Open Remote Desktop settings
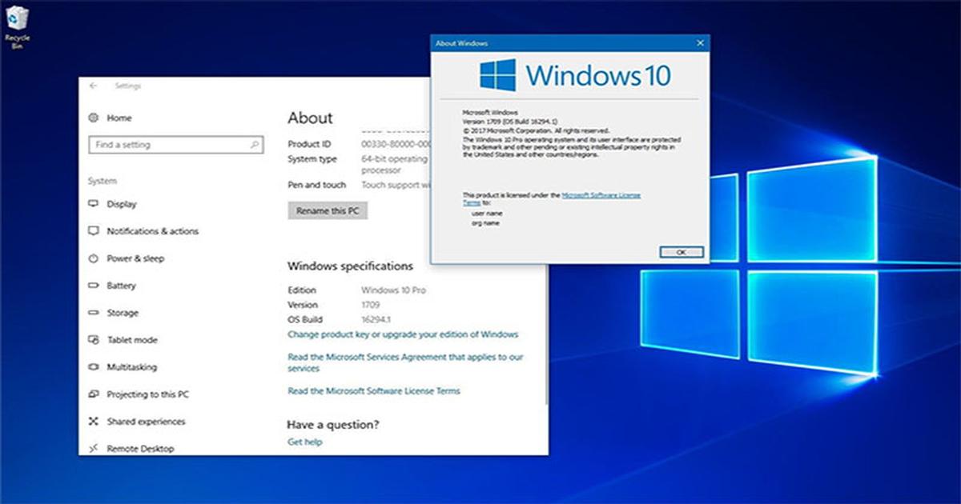 click(140, 449)
